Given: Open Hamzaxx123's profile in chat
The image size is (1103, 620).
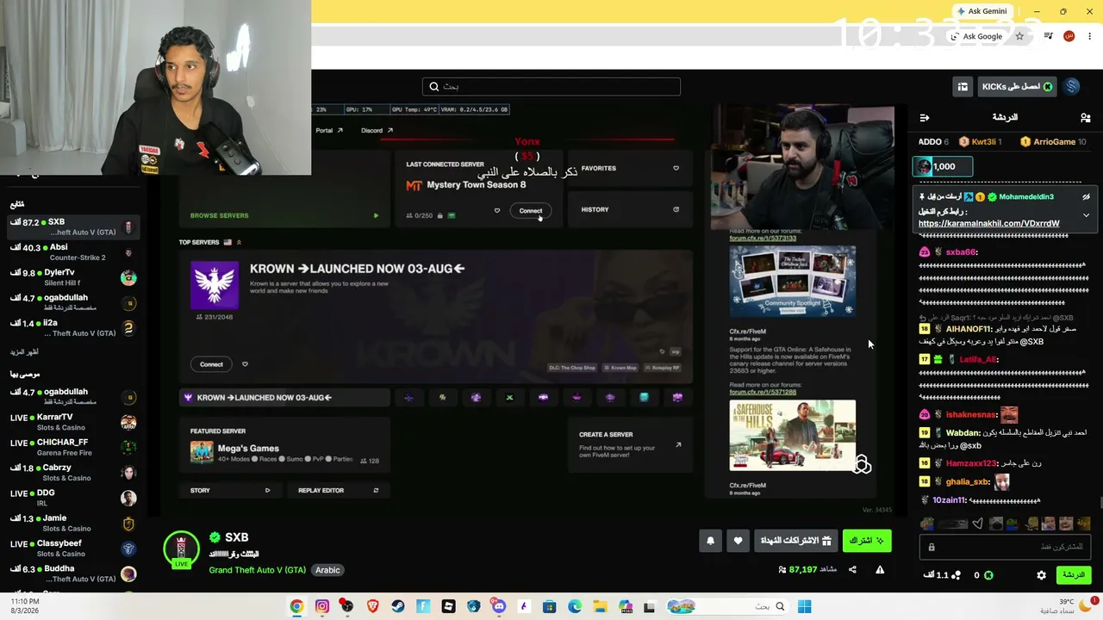Looking at the screenshot, I should 971,463.
